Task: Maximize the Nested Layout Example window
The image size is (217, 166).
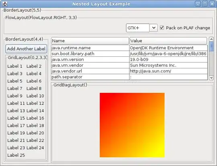Action: pos(205,4)
